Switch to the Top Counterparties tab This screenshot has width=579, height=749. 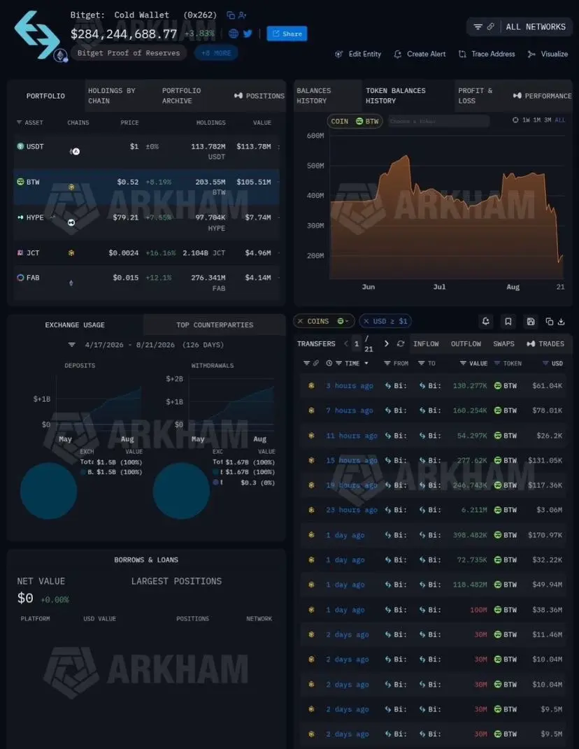pyautogui.click(x=215, y=324)
